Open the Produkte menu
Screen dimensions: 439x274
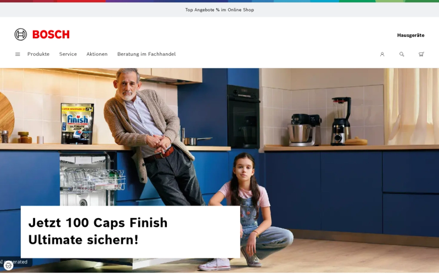click(38, 54)
